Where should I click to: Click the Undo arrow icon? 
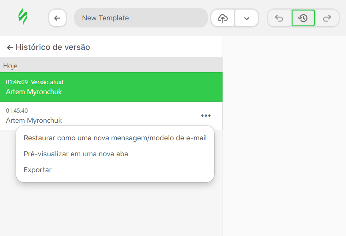(279, 18)
